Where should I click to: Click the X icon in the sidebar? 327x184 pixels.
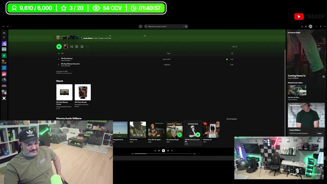(4, 98)
